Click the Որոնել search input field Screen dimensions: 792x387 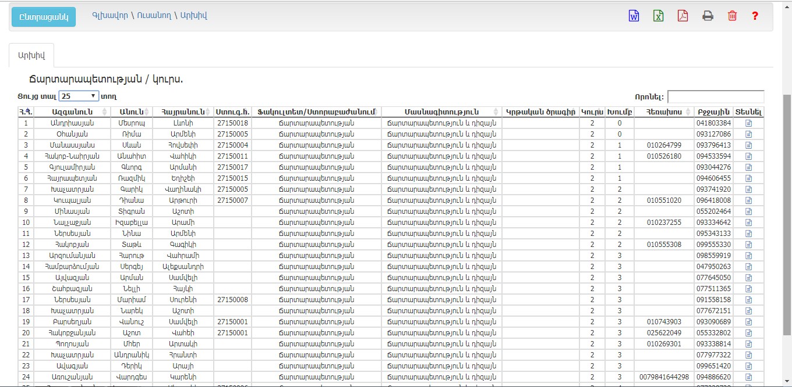[x=715, y=96]
